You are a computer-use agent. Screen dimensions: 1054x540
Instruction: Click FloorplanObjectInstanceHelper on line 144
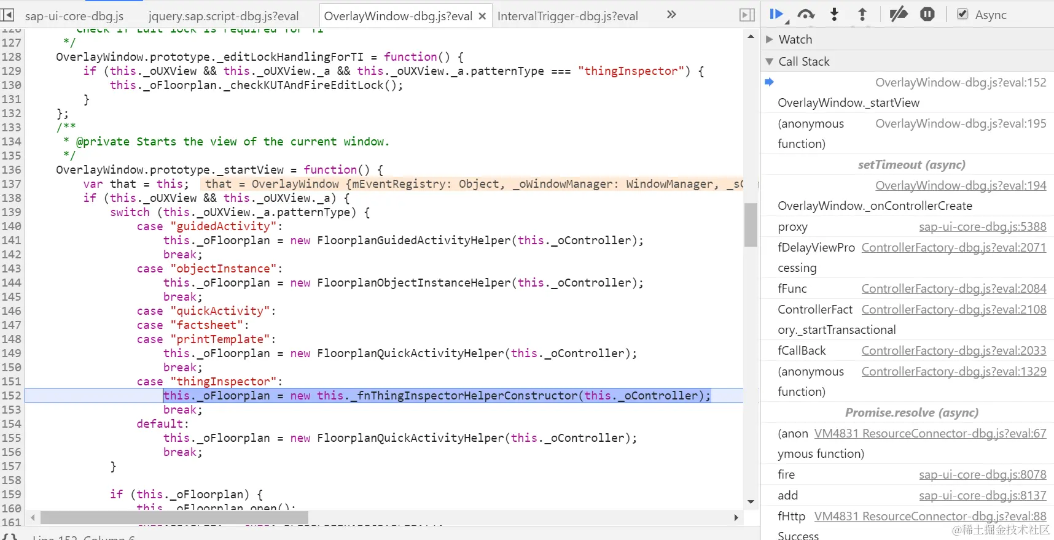[413, 282]
